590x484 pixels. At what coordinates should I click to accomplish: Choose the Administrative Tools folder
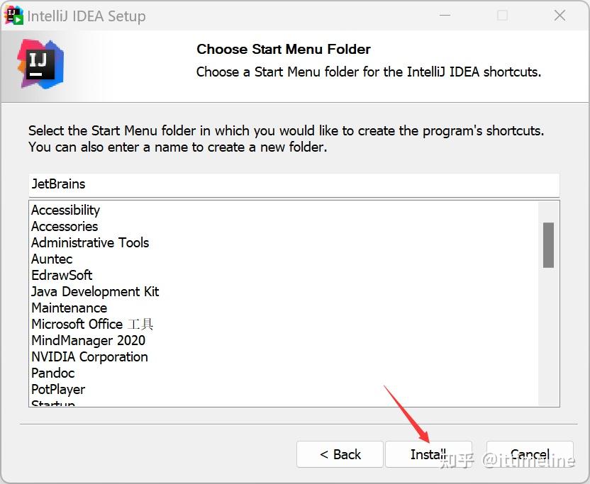pos(90,243)
